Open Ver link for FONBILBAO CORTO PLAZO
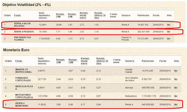Viewport: 187px width, 112px height. pos(176,79)
